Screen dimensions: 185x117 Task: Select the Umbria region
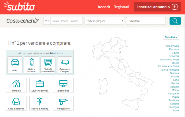pos(175,77)
